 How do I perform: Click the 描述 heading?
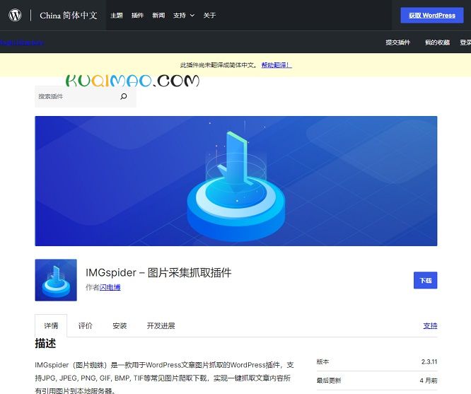tap(45, 343)
